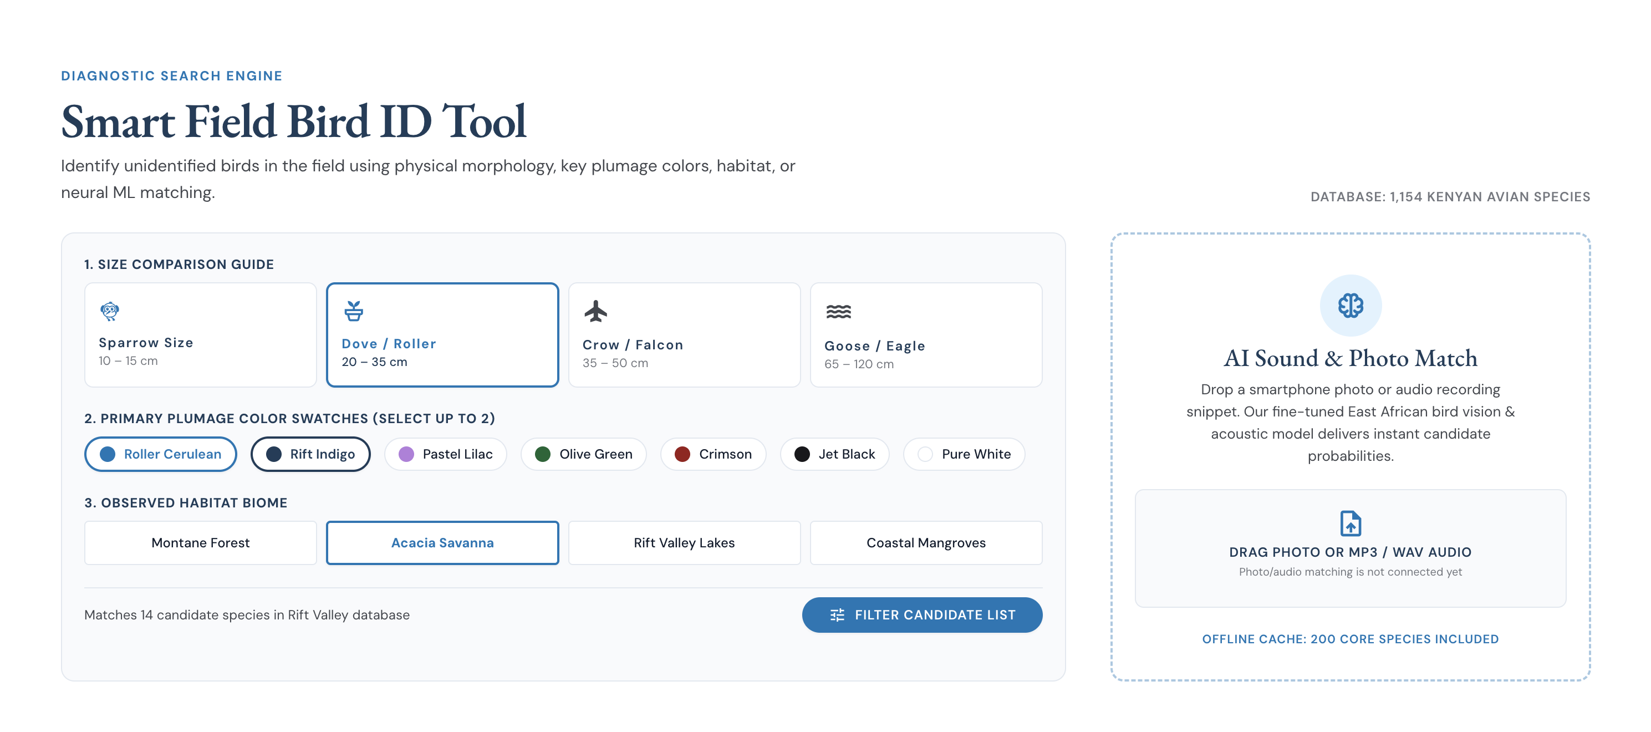Image resolution: width=1651 pixels, height=732 pixels.
Task: Click the 2. Primary Plumage Color Swatches heading
Action: [x=290, y=419]
